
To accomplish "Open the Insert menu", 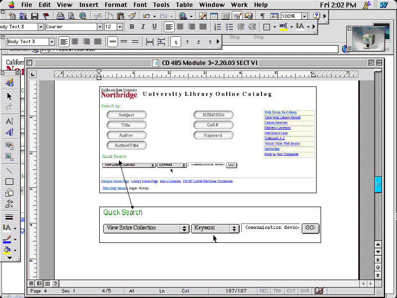I will (x=89, y=5).
